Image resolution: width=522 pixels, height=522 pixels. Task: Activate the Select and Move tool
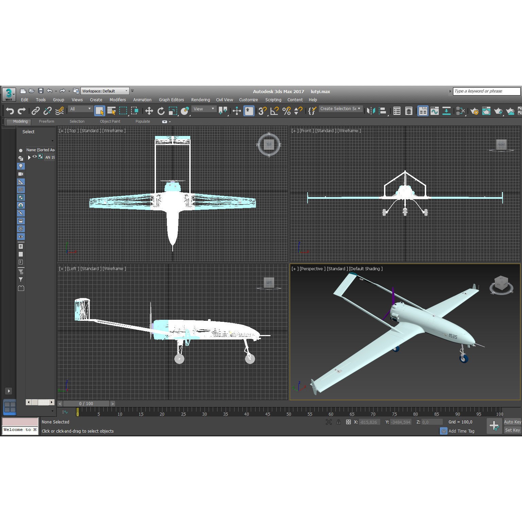click(x=150, y=111)
